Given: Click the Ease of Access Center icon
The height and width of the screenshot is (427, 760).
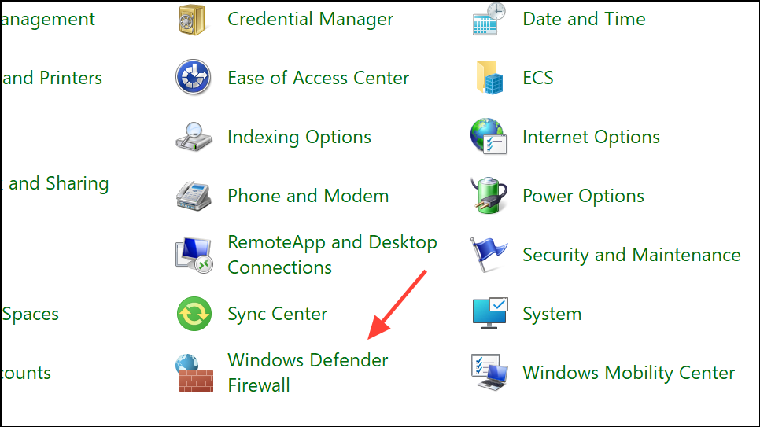Looking at the screenshot, I should pyautogui.click(x=194, y=78).
